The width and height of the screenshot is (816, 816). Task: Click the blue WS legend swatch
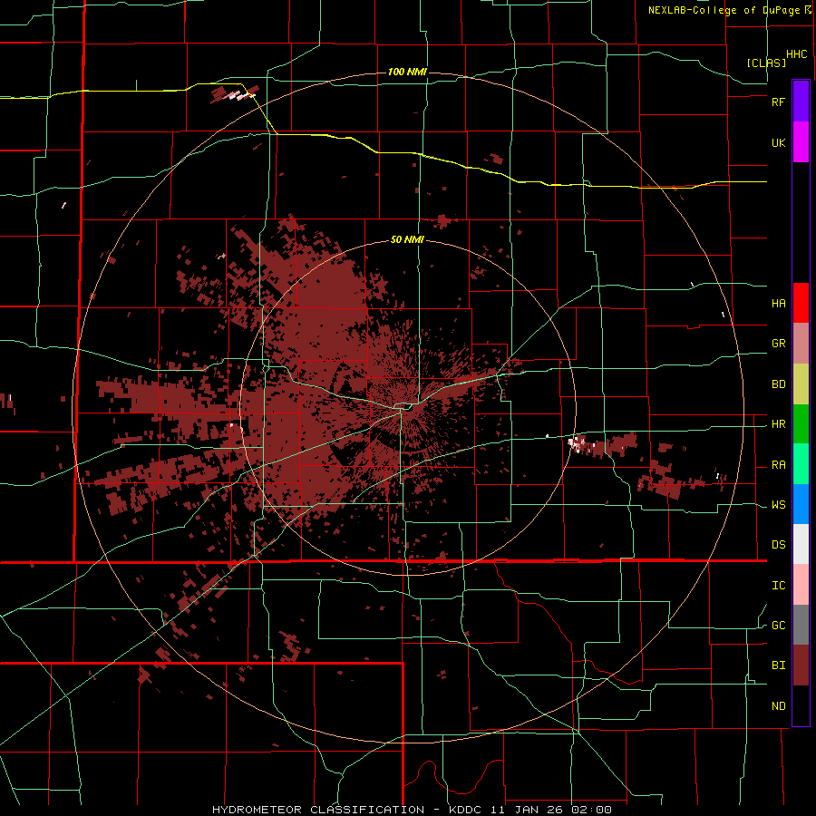(801, 504)
